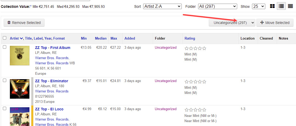Click Cleaned column header

[x=266, y=38]
